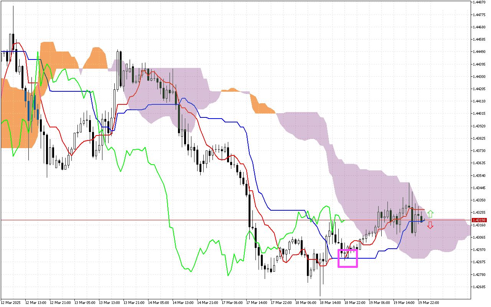Select the magenta rectangle on the chart
This screenshot has height=307, width=491.
click(x=348, y=258)
